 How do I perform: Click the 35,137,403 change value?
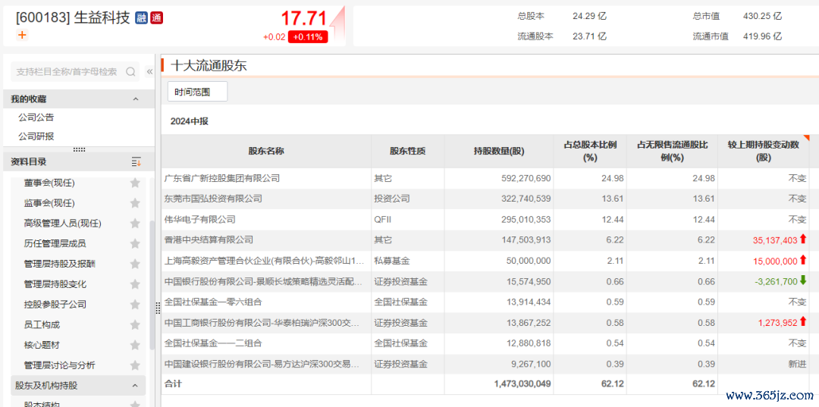(775, 240)
